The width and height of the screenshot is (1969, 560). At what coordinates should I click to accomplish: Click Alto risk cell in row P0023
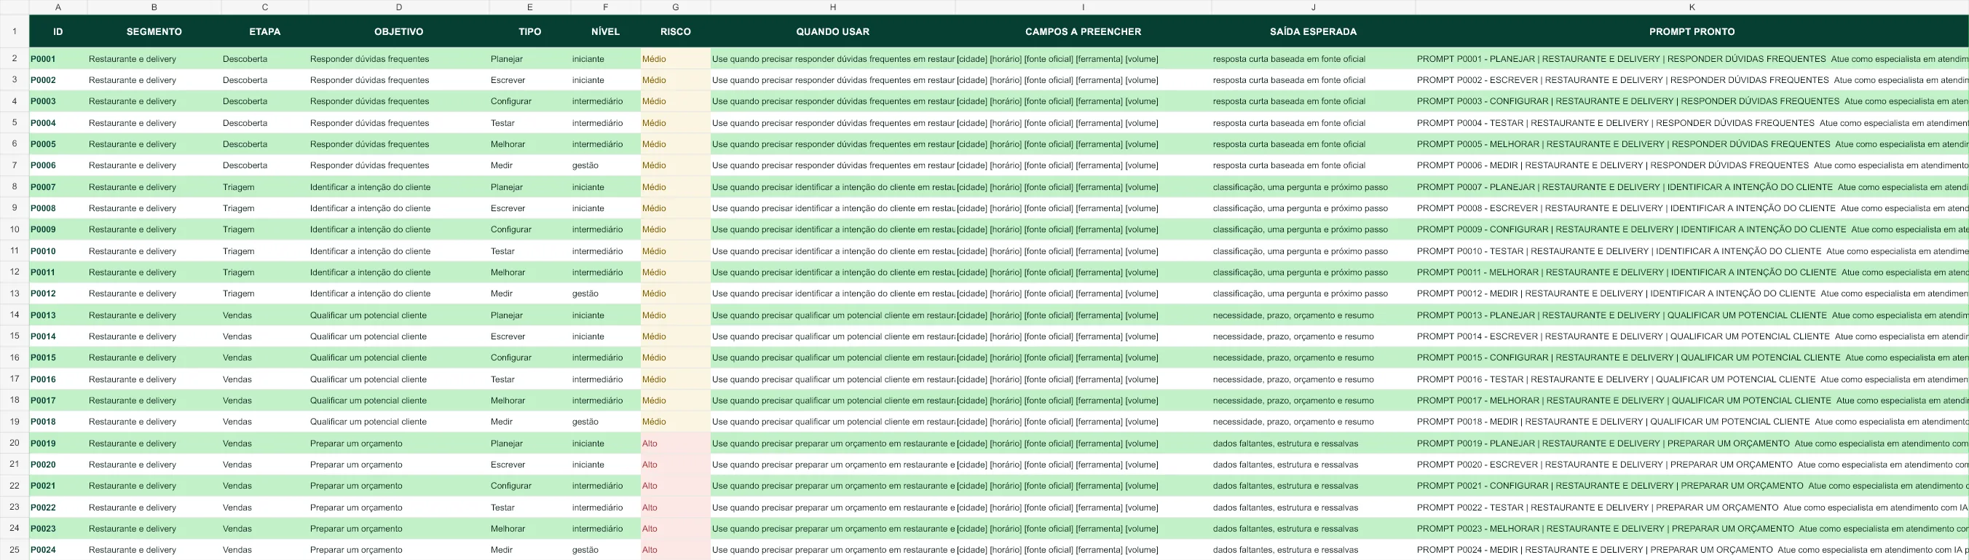pyautogui.click(x=675, y=529)
